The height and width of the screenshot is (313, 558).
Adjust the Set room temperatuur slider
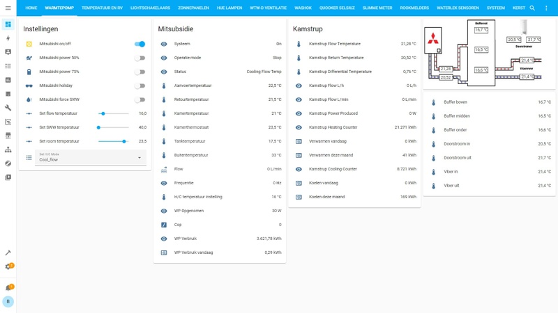coord(114,141)
